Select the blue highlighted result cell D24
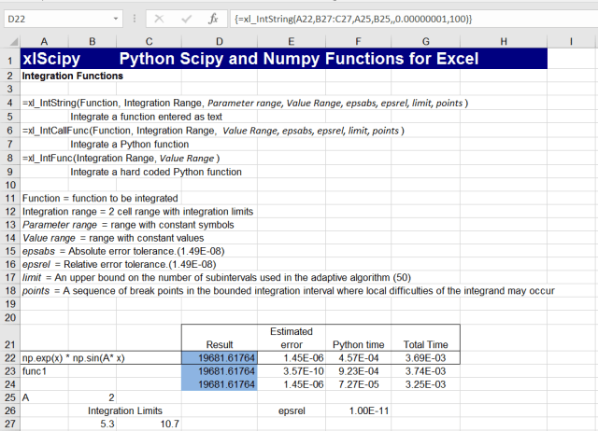The height and width of the screenshot is (431, 598). tap(219, 383)
